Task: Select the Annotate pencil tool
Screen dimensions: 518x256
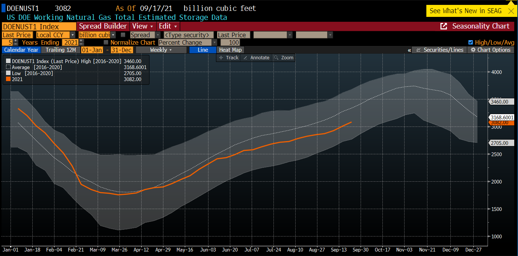Action: 256,58
